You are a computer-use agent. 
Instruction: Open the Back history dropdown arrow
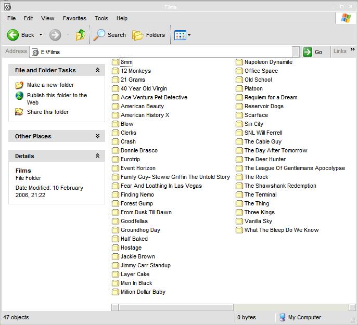[41, 35]
